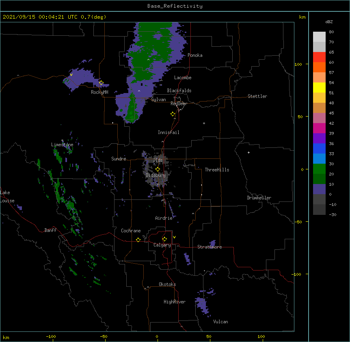Click the yellow marker below Cochrane

click(x=138, y=240)
